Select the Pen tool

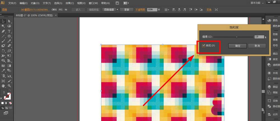point(3,31)
